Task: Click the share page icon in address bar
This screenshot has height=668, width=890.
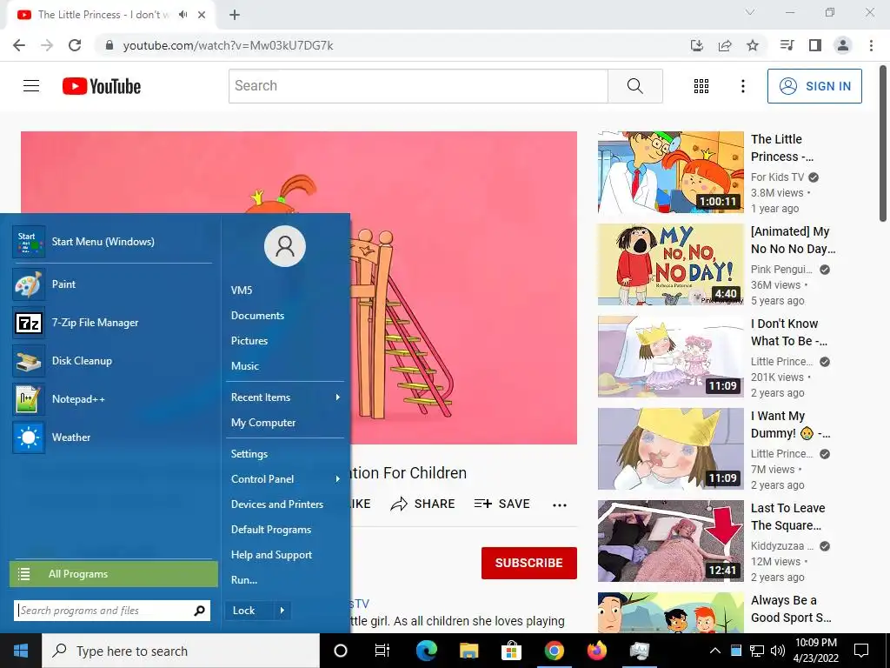Action: click(725, 45)
